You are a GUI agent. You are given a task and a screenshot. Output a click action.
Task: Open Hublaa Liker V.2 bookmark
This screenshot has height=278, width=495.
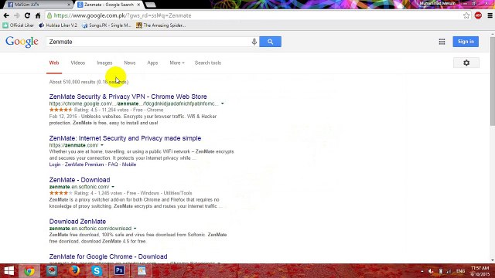tap(58, 25)
